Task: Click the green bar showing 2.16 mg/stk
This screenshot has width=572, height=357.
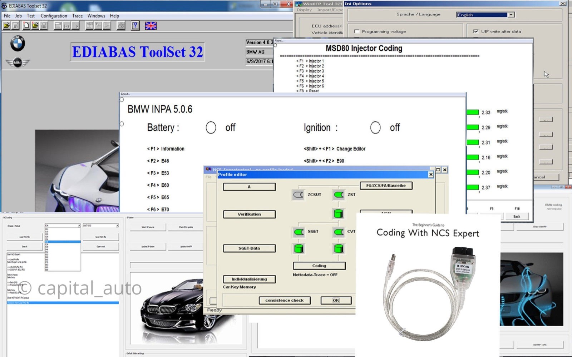Action: [x=473, y=157]
